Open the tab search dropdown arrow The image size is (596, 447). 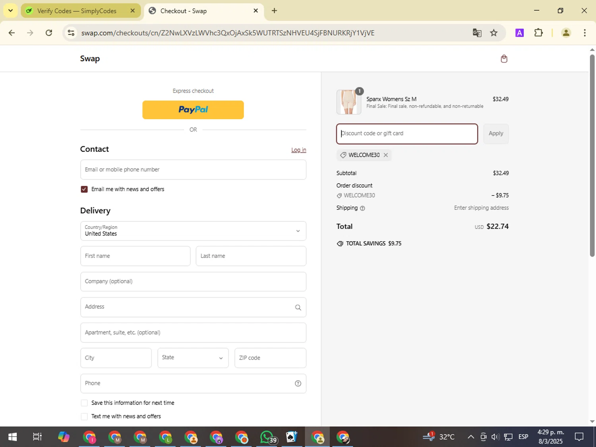pos(11,11)
